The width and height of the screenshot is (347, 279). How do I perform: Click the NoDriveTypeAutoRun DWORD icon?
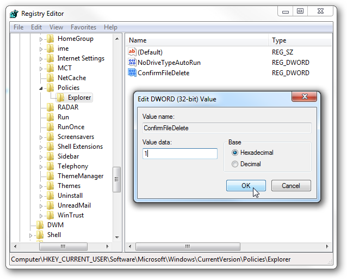(x=132, y=62)
